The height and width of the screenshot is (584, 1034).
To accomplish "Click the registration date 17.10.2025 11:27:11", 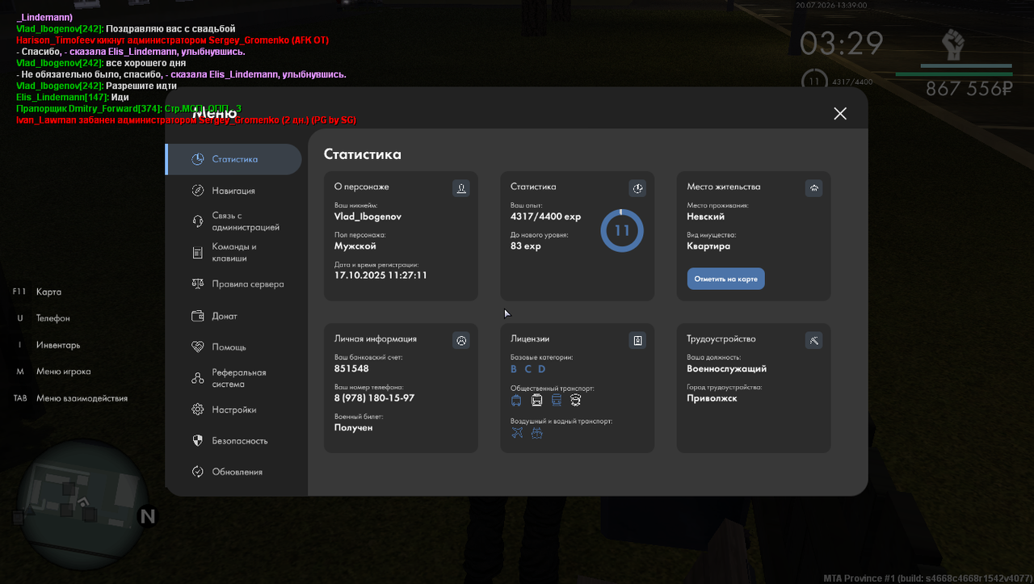I will [380, 275].
